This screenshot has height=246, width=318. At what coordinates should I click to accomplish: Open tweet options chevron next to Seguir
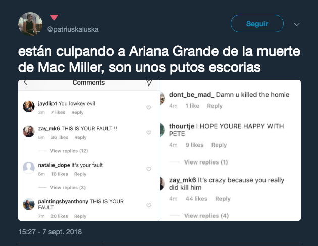(297, 25)
